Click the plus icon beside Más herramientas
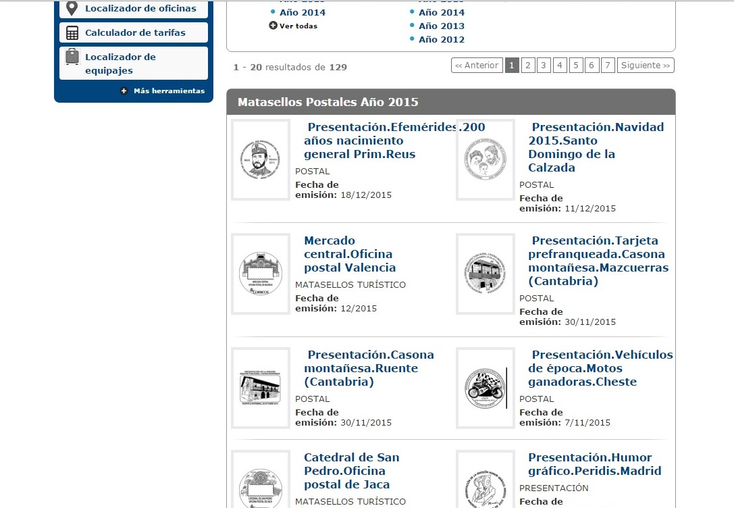This screenshot has width=734, height=508. tap(124, 91)
